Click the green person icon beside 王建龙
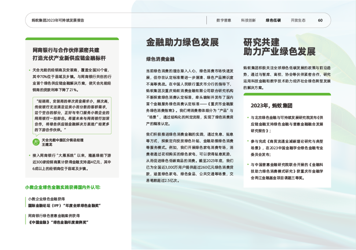 click(x=36, y=142)
